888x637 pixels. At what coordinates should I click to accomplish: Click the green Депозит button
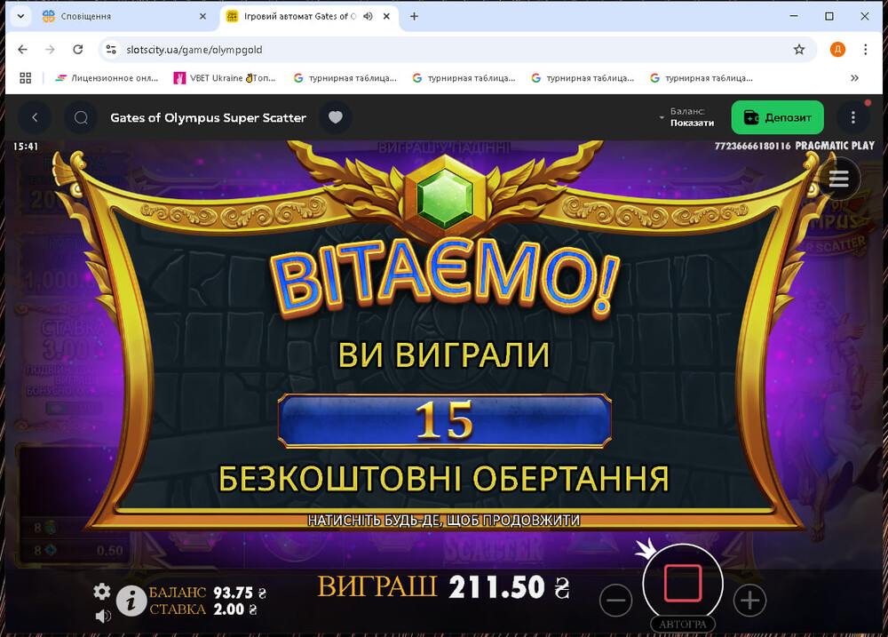click(x=777, y=117)
